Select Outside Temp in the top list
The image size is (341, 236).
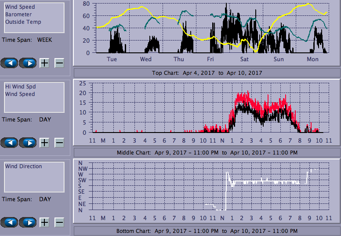pos(23,22)
